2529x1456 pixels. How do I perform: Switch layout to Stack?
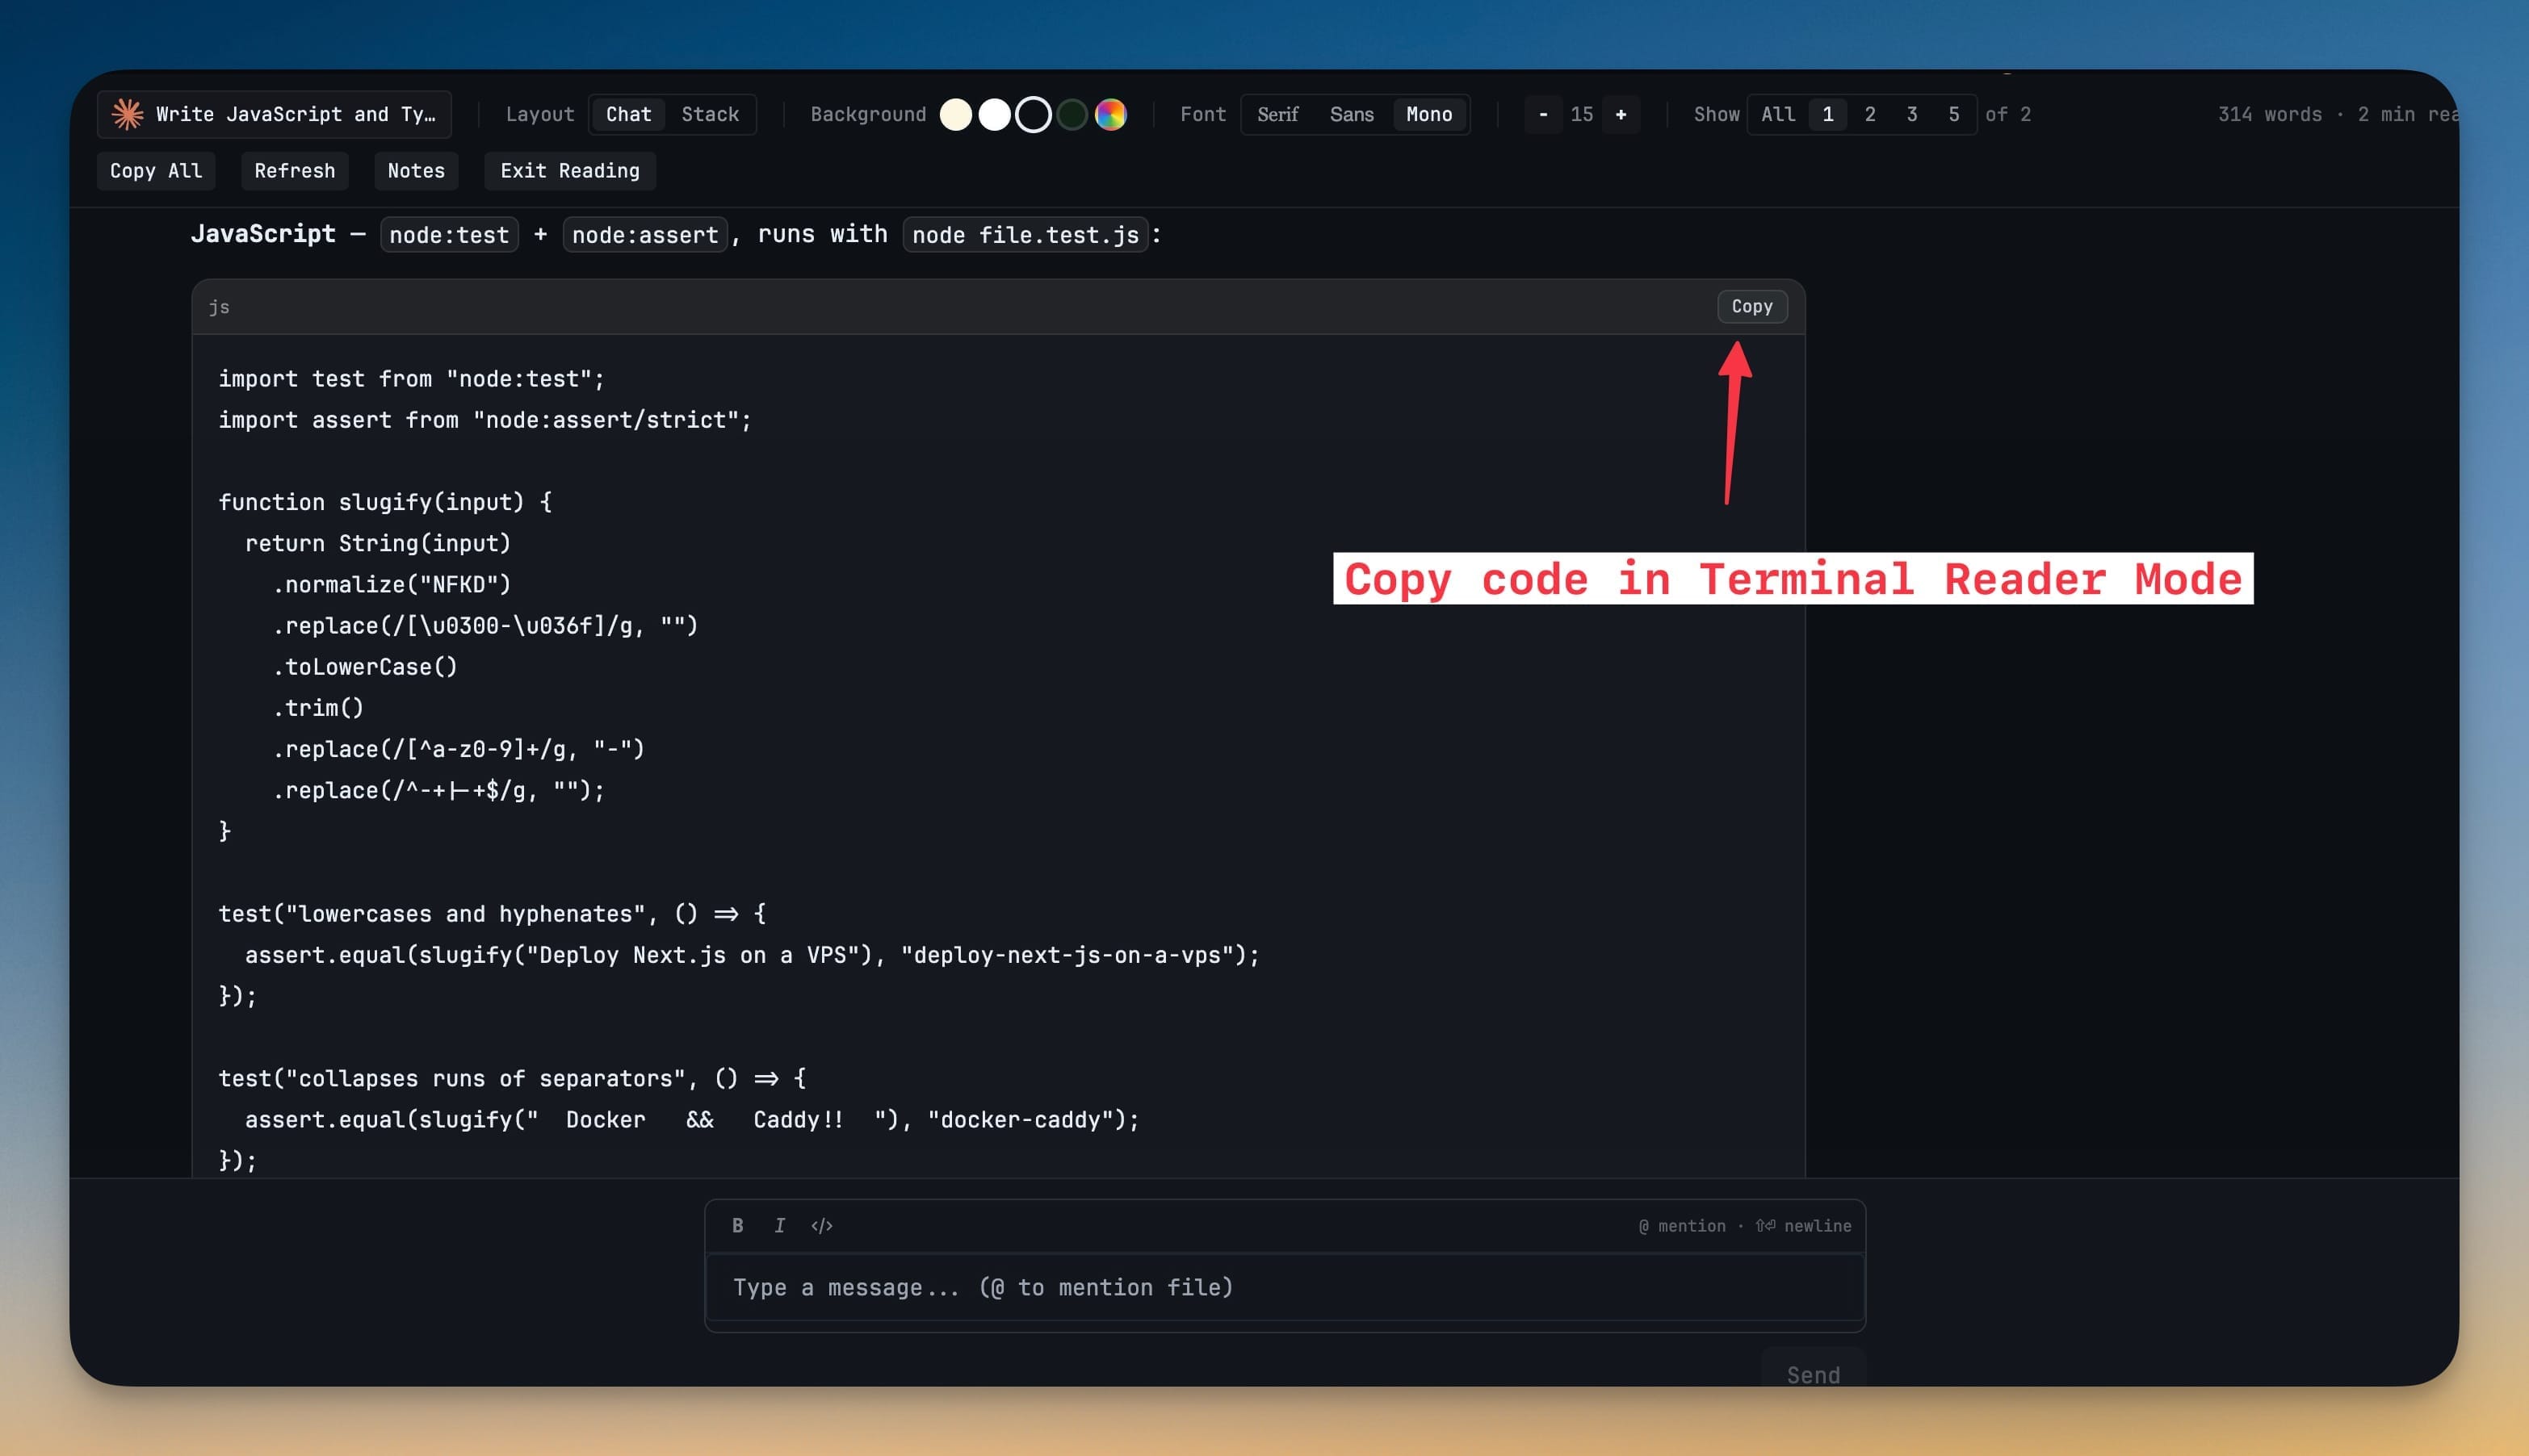coord(711,114)
